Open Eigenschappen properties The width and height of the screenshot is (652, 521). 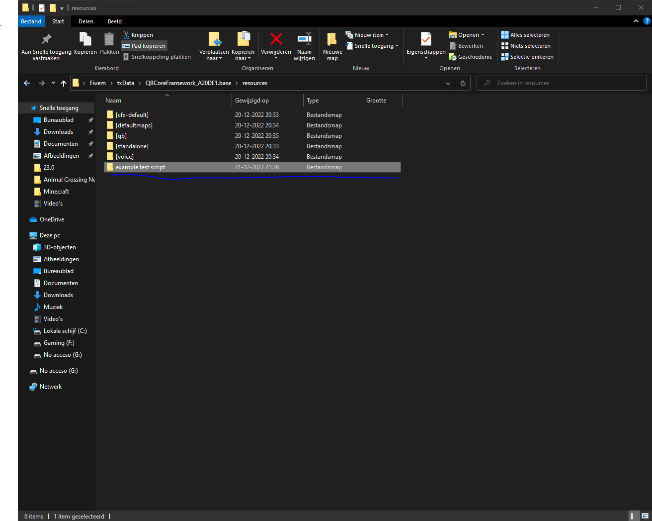pos(426,46)
